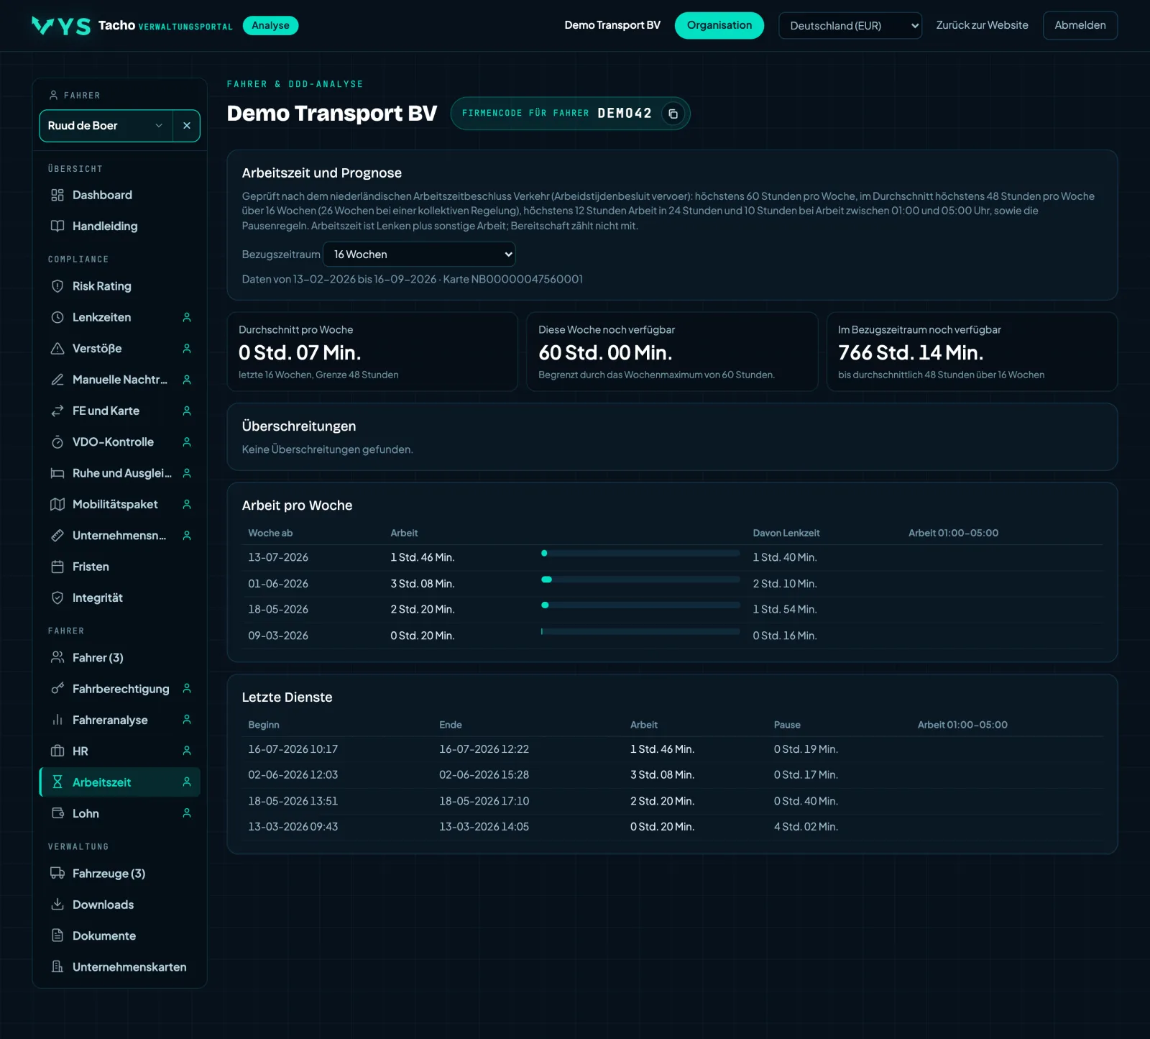Viewport: 1150px width, 1039px height.
Task: Select the Fahrer (3) menu item
Action: [x=119, y=657]
